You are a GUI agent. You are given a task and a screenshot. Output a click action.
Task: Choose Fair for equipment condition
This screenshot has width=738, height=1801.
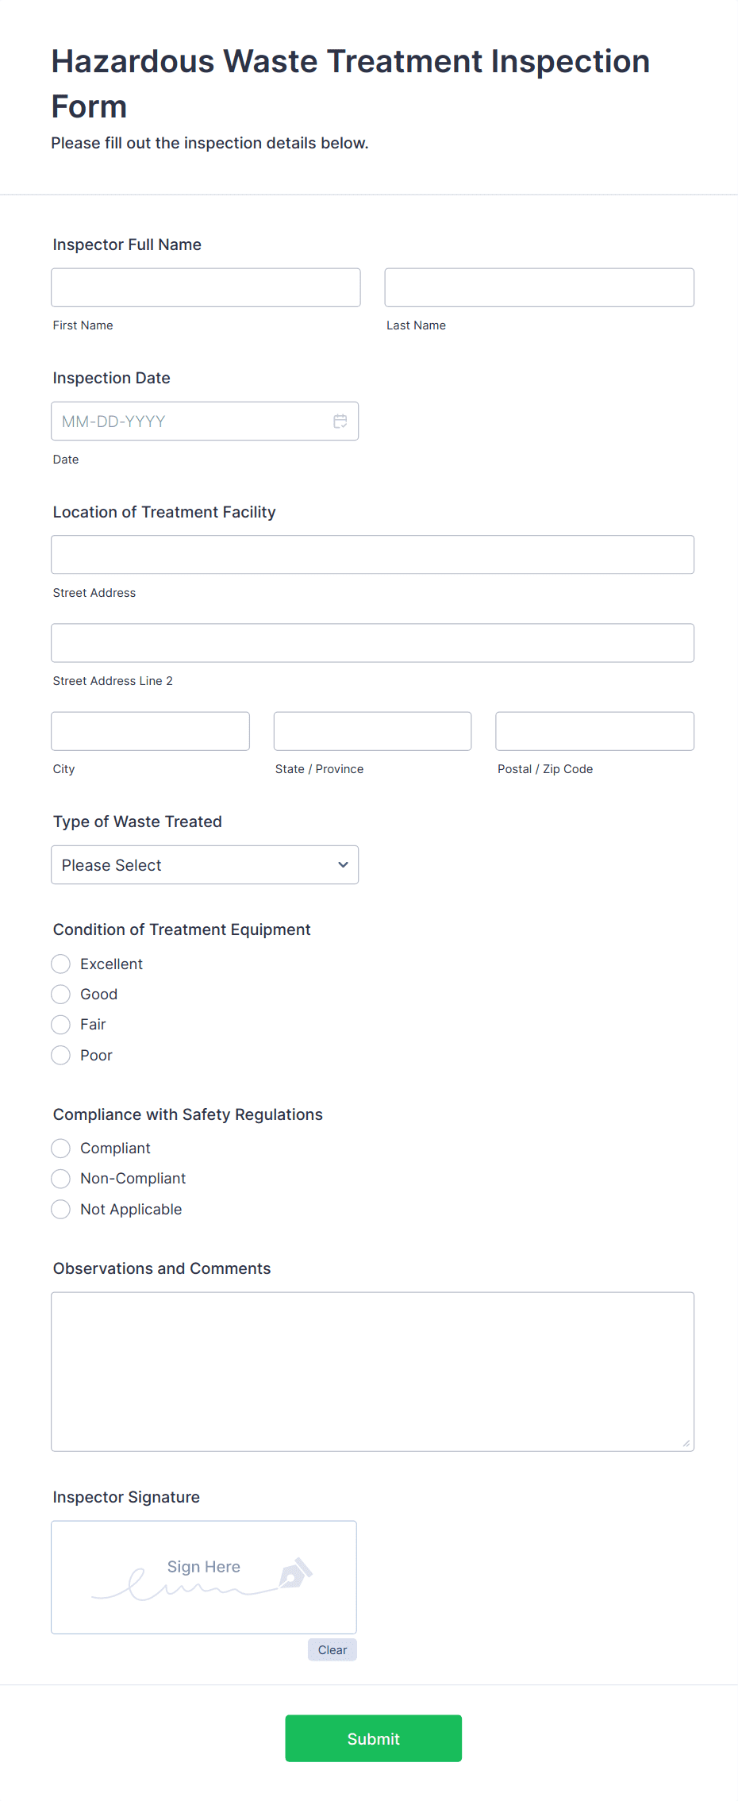click(61, 1025)
